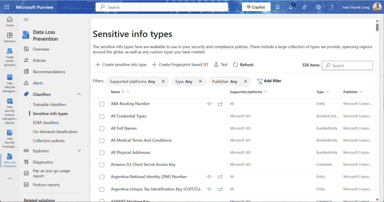Check the ABA Routing Number checkbox

click(x=102, y=104)
